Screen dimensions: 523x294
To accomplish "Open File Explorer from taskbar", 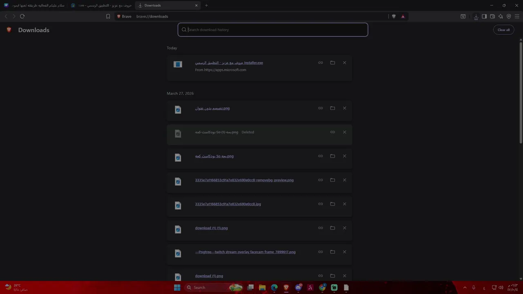I will (262, 287).
